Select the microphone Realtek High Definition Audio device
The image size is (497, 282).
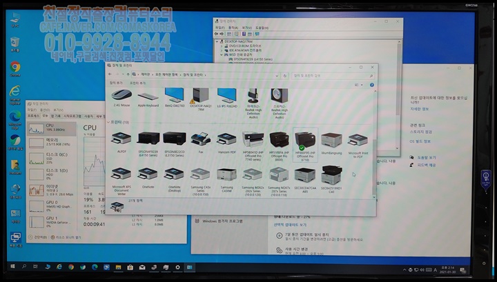(253, 103)
